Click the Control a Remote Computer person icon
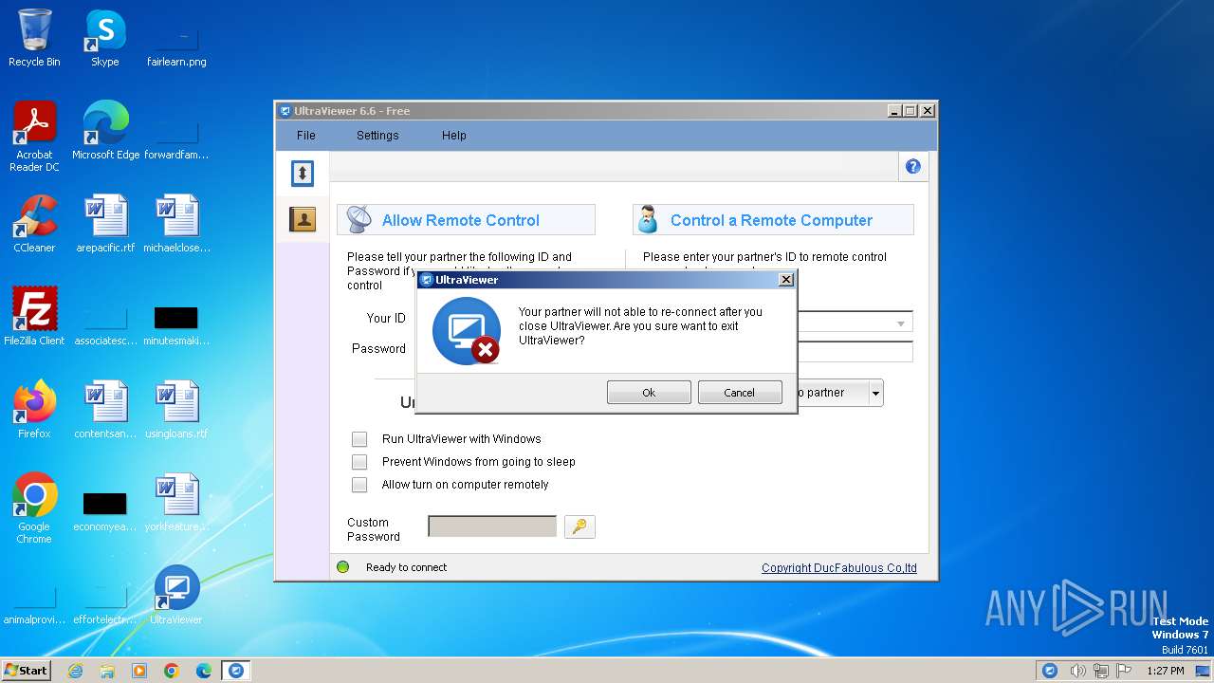The image size is (1214, 683). pos(648,219)
